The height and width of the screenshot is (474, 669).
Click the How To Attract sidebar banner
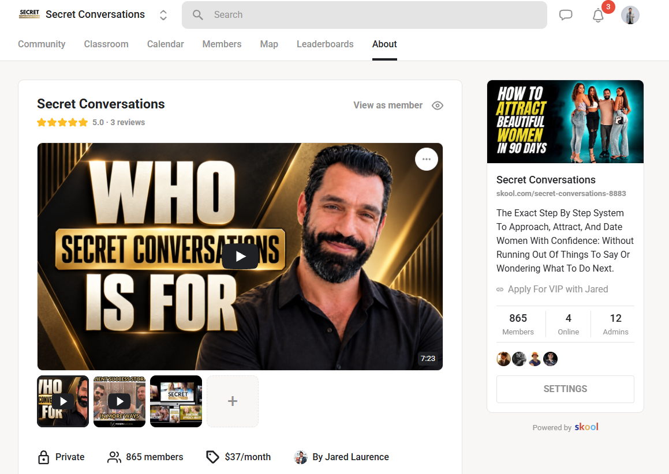click(x=565, y=122)
